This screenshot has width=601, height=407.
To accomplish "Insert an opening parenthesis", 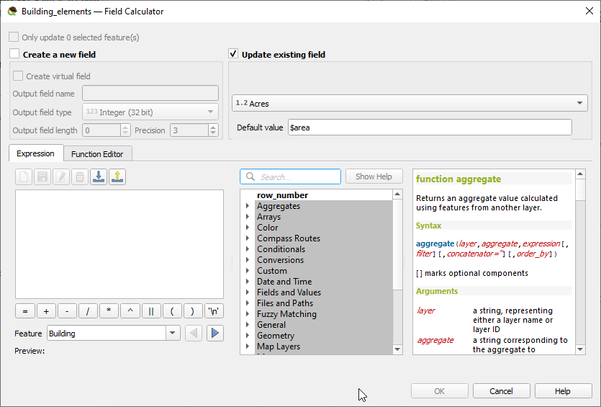I will point(172,311).
